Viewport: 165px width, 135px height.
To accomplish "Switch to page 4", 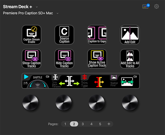I will click(x=92, y=124).
